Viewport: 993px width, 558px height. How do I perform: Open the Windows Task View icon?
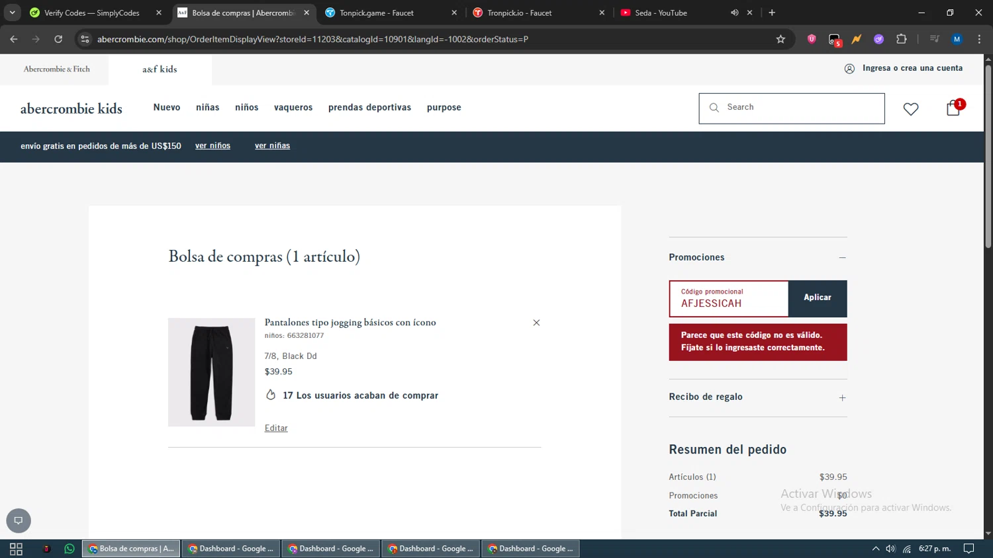click(16, 549)
